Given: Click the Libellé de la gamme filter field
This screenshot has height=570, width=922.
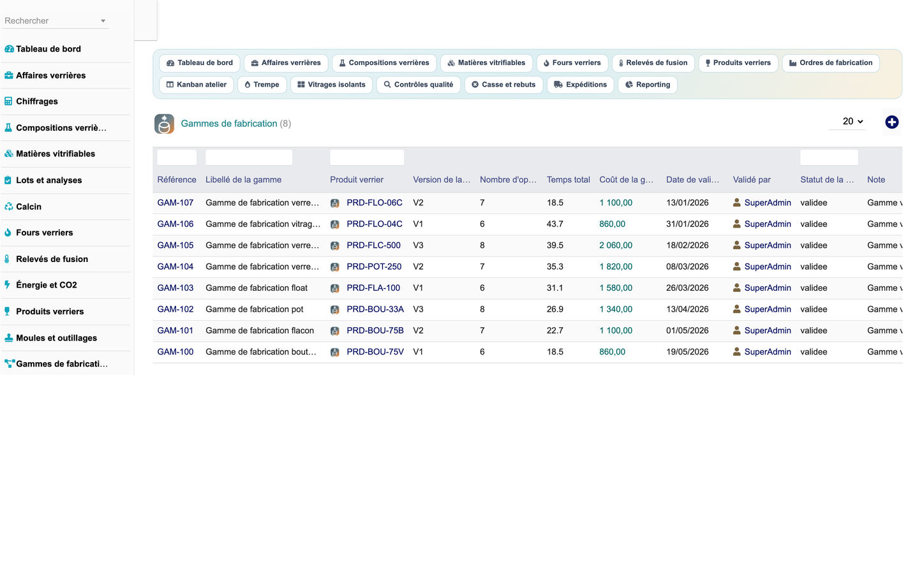Looking at the screenshot, I should pos(249,157).
